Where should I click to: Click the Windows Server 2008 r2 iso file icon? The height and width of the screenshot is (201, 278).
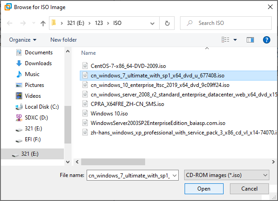point(85,95)
